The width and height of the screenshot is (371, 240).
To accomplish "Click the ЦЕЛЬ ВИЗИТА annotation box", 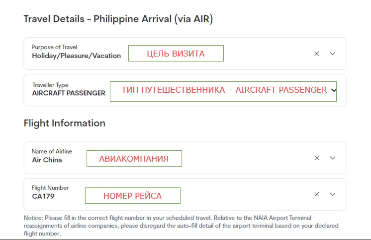I will 176,54.
